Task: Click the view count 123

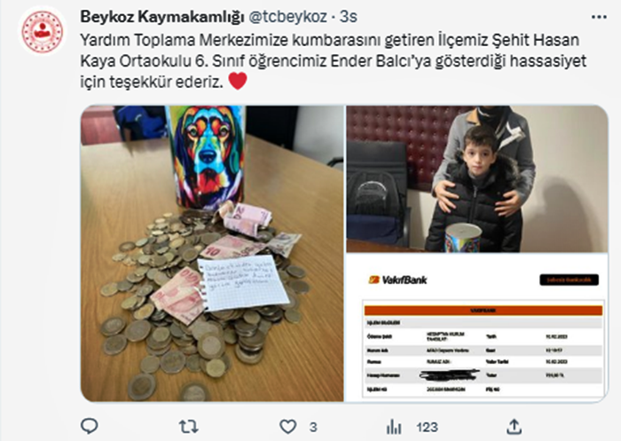Action: pyautogui.click(x=427, y=427)
